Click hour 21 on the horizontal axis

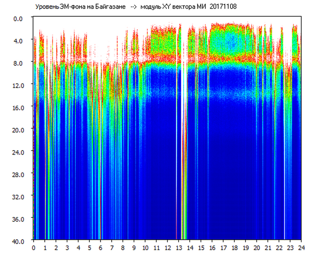tap(268, 247)
